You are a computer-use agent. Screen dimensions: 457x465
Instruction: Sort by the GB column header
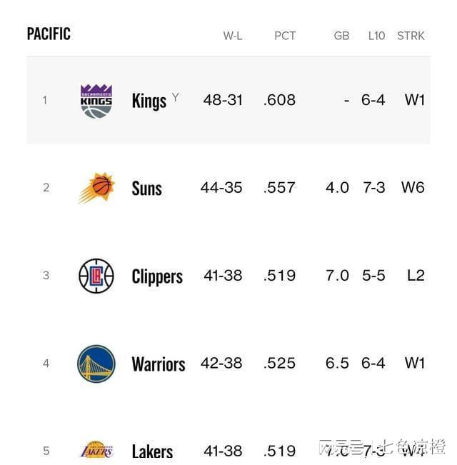pyautogui.click(x=341, y=36)
